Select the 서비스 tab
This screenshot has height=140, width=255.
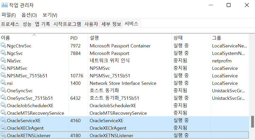(131, 24)
